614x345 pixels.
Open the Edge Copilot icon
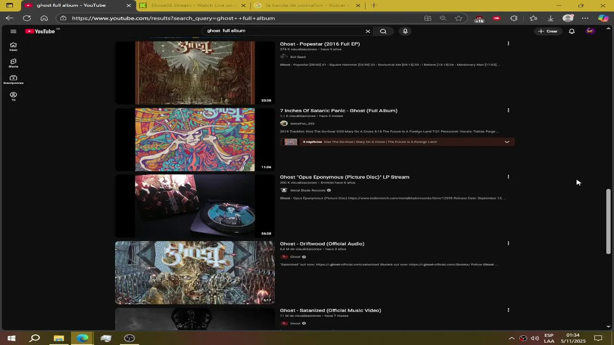pyautogui.click(x=603, y=18)
